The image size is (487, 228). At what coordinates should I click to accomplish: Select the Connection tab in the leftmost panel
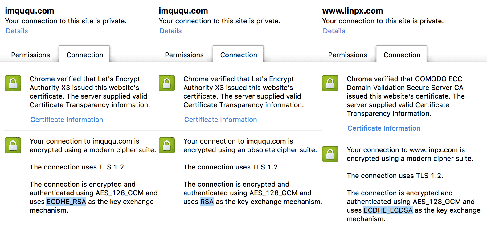point(85,55)
